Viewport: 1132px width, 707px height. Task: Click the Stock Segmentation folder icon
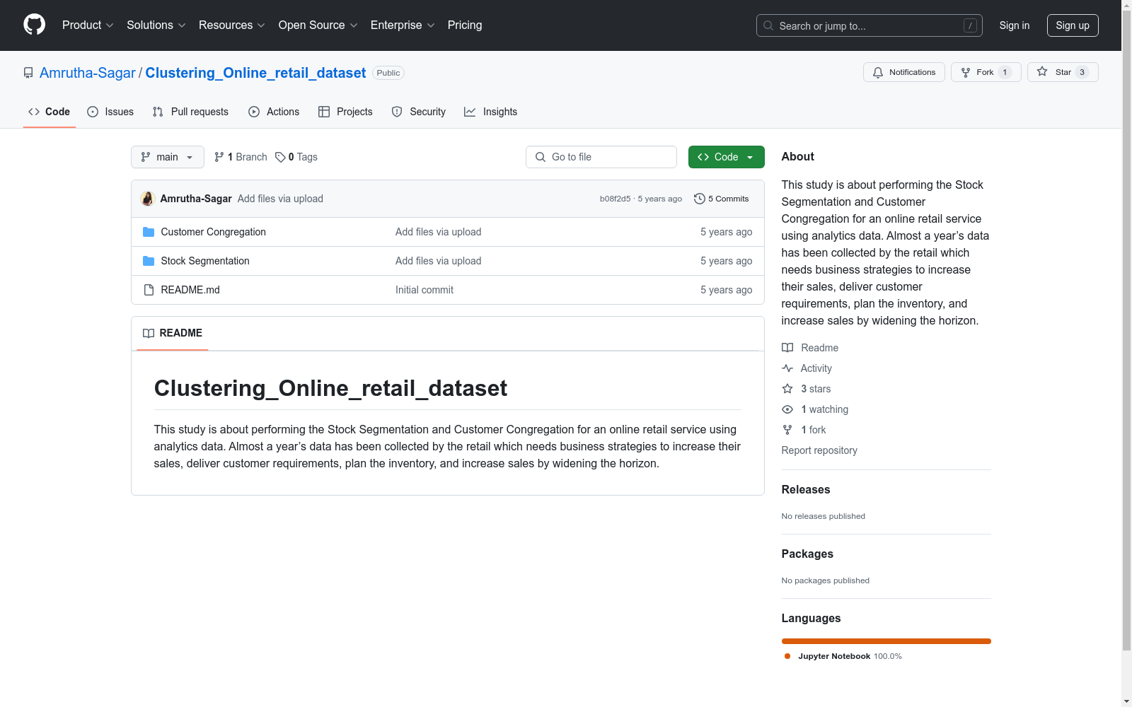click(149, 261)
